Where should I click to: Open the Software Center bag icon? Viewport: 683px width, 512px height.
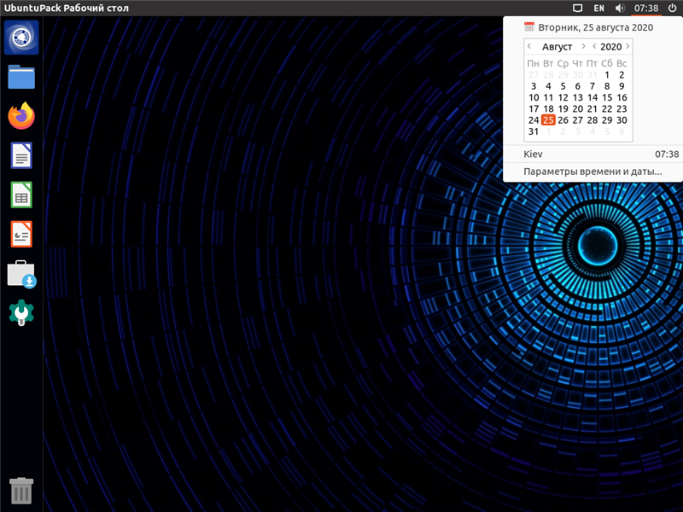(21, 274)
